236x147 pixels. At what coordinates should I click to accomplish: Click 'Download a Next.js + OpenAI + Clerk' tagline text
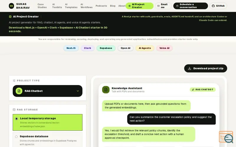tap(58, 29)
